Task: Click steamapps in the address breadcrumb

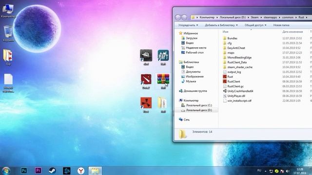Action: 270,17
